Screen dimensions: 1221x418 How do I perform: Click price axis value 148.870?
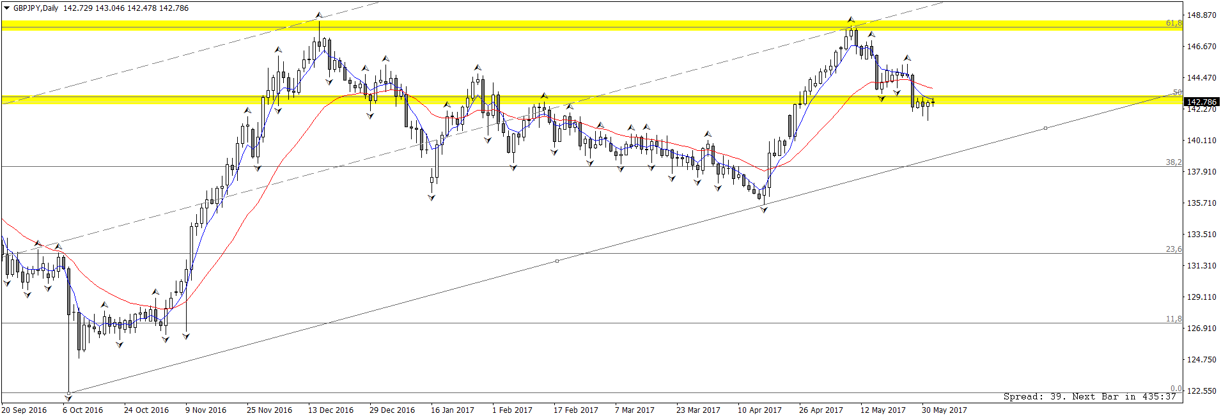1202,15
